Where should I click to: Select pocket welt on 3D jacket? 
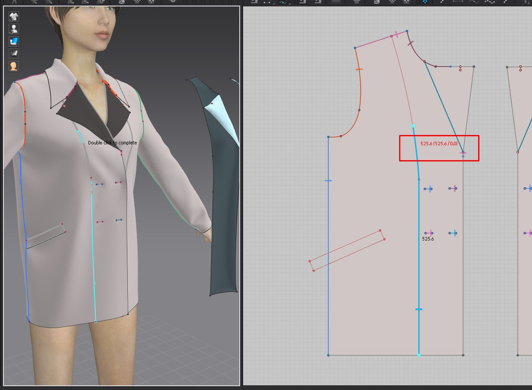click(46, 236)
